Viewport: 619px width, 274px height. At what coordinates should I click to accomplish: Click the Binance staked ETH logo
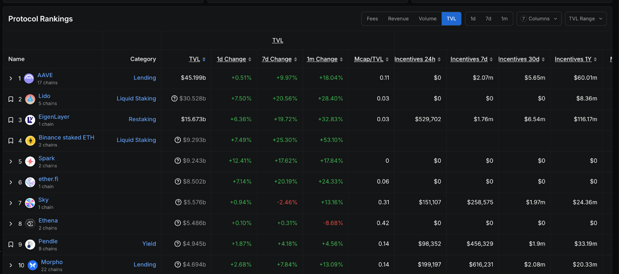30,141
